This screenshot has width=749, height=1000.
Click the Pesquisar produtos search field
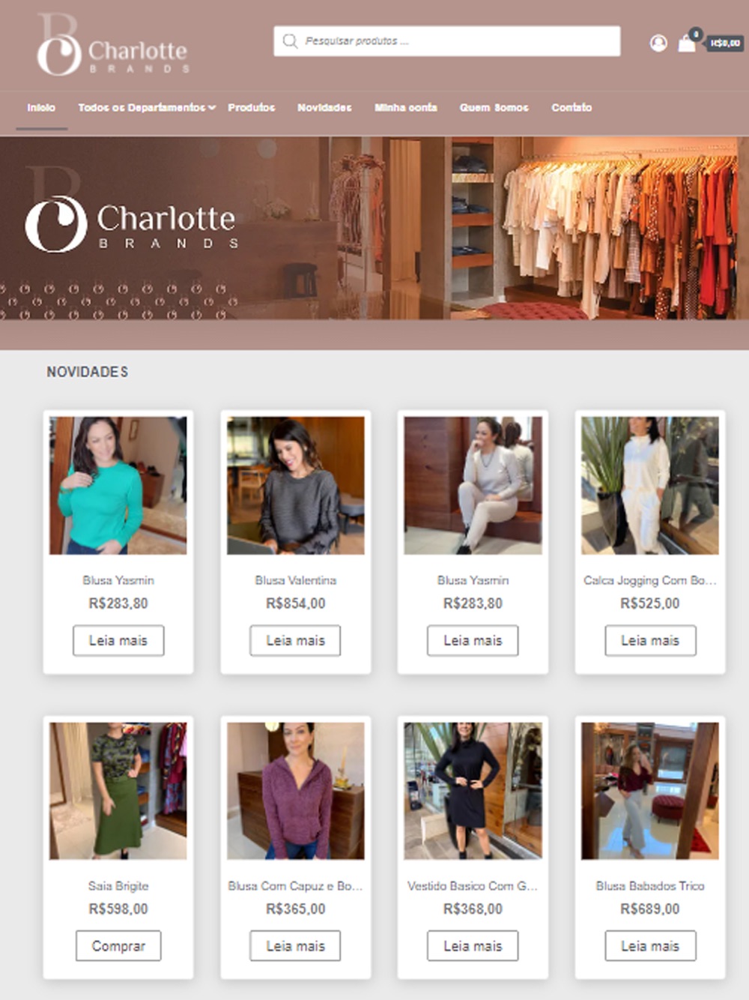(447, 41)
